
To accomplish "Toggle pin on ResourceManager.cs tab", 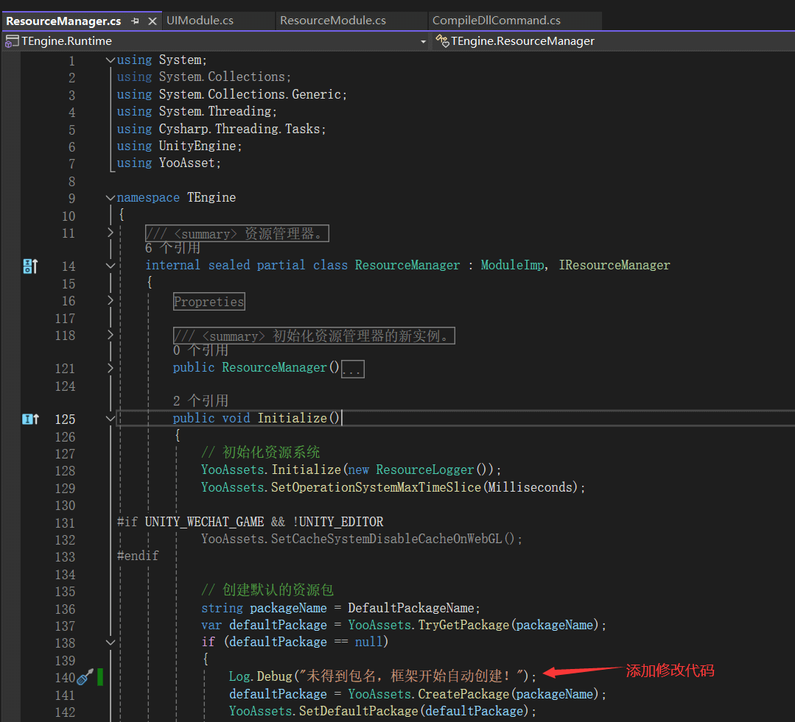I will point(135,21).
